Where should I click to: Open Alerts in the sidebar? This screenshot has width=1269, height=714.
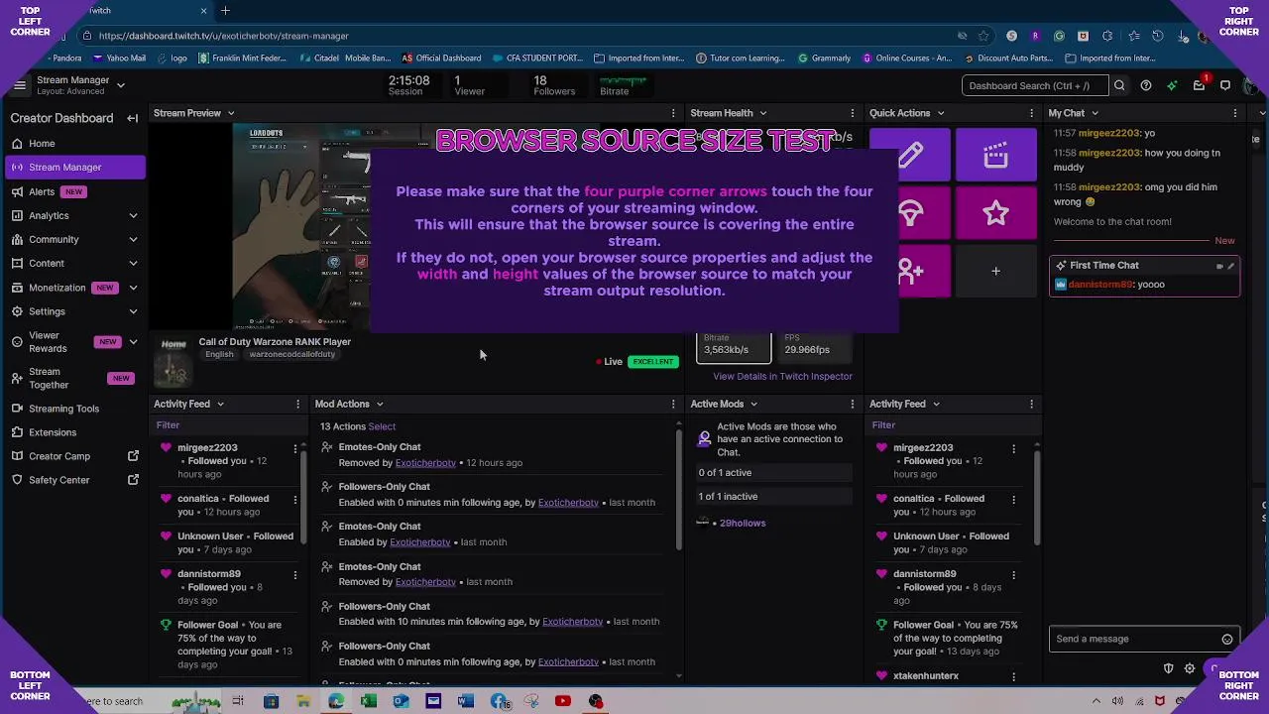42,191
